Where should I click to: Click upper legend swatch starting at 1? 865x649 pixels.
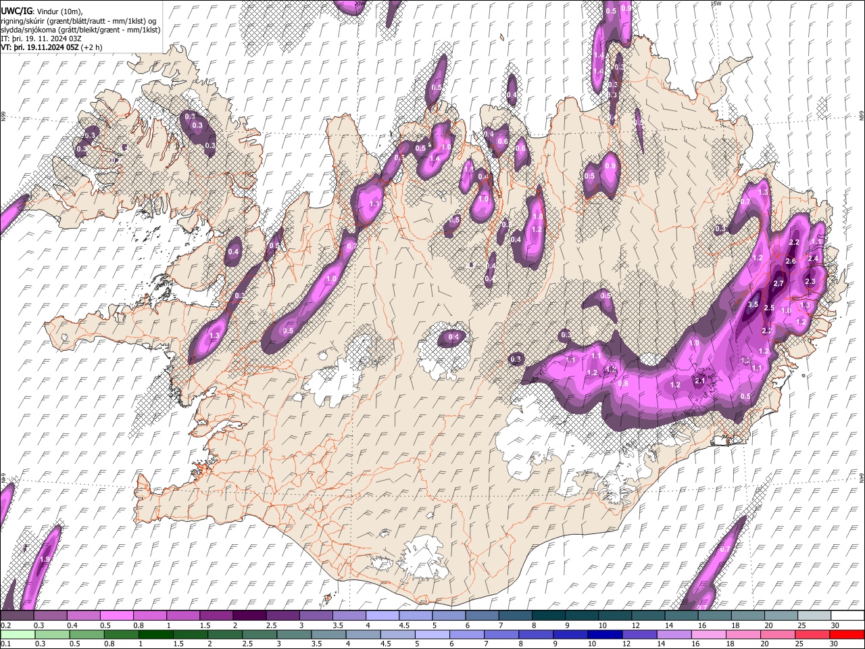click(183, 615)
